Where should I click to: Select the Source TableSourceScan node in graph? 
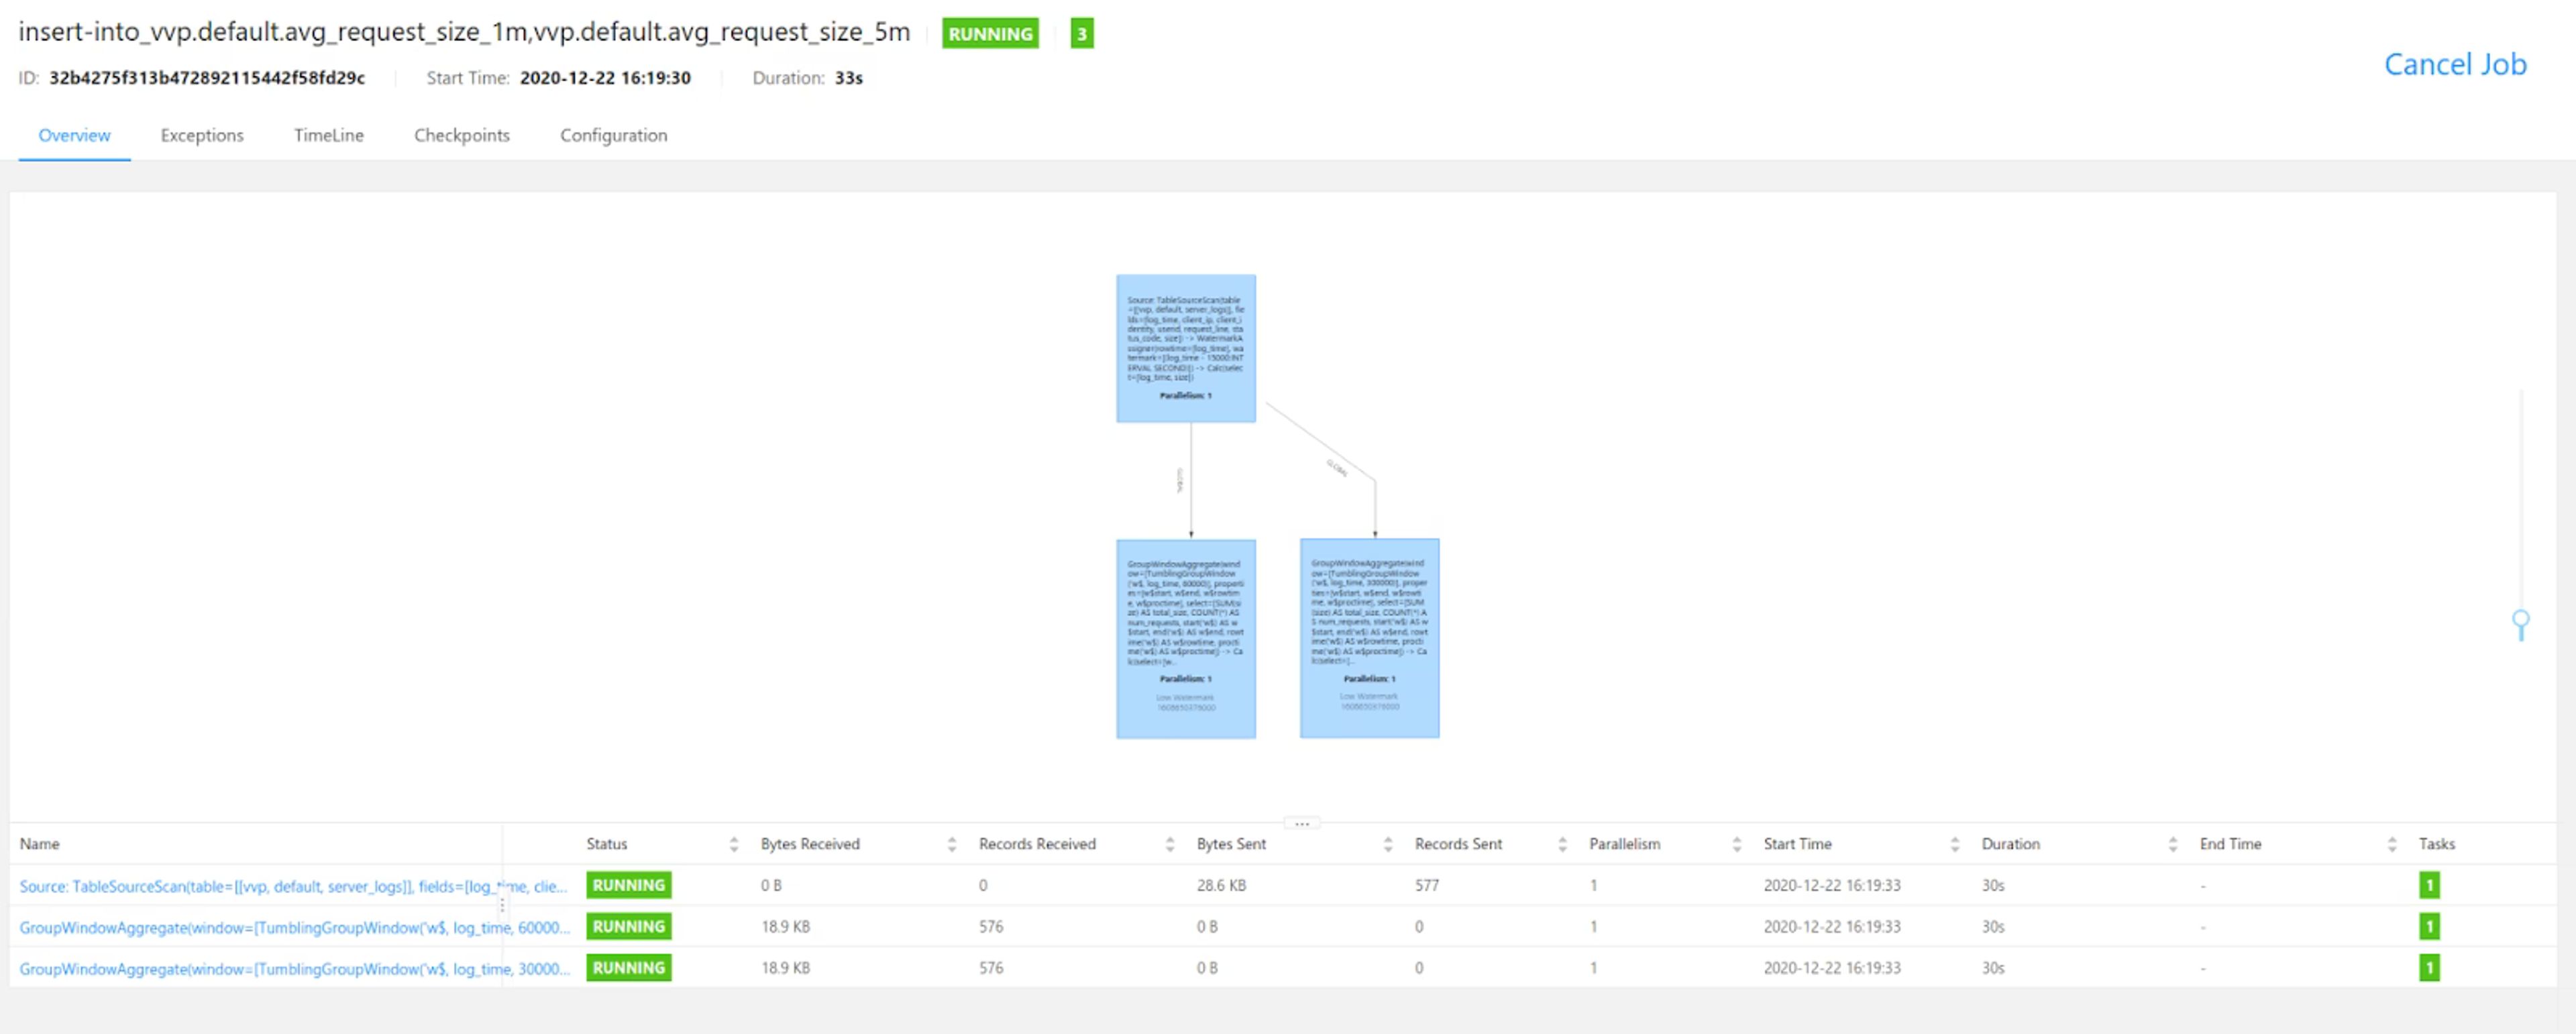pyautogui.click(x=1186, y=348)
